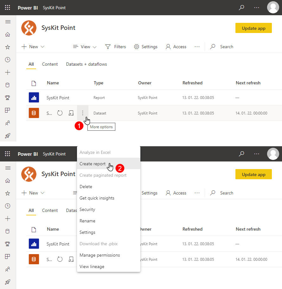Open Settings entry in context menu
282x289 pixels.
point(109,232)
